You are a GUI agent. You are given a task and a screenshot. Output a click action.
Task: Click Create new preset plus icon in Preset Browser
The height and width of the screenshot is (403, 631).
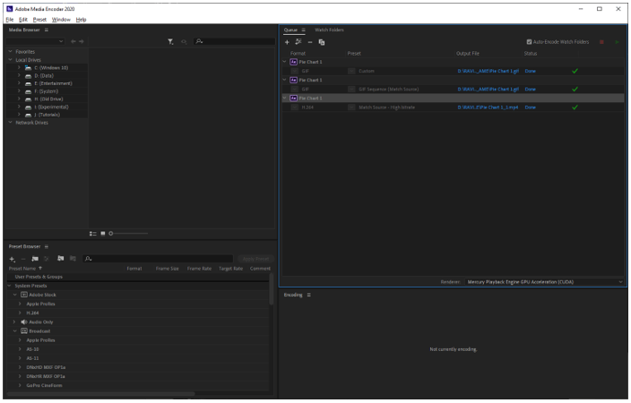13,259
